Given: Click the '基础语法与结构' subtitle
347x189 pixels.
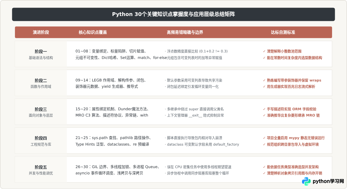Looking at the screenshot, I should click(x=41, y=58).
